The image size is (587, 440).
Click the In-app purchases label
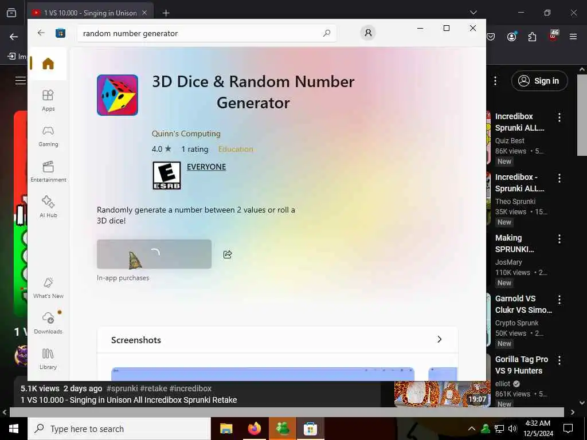[123, 278]
